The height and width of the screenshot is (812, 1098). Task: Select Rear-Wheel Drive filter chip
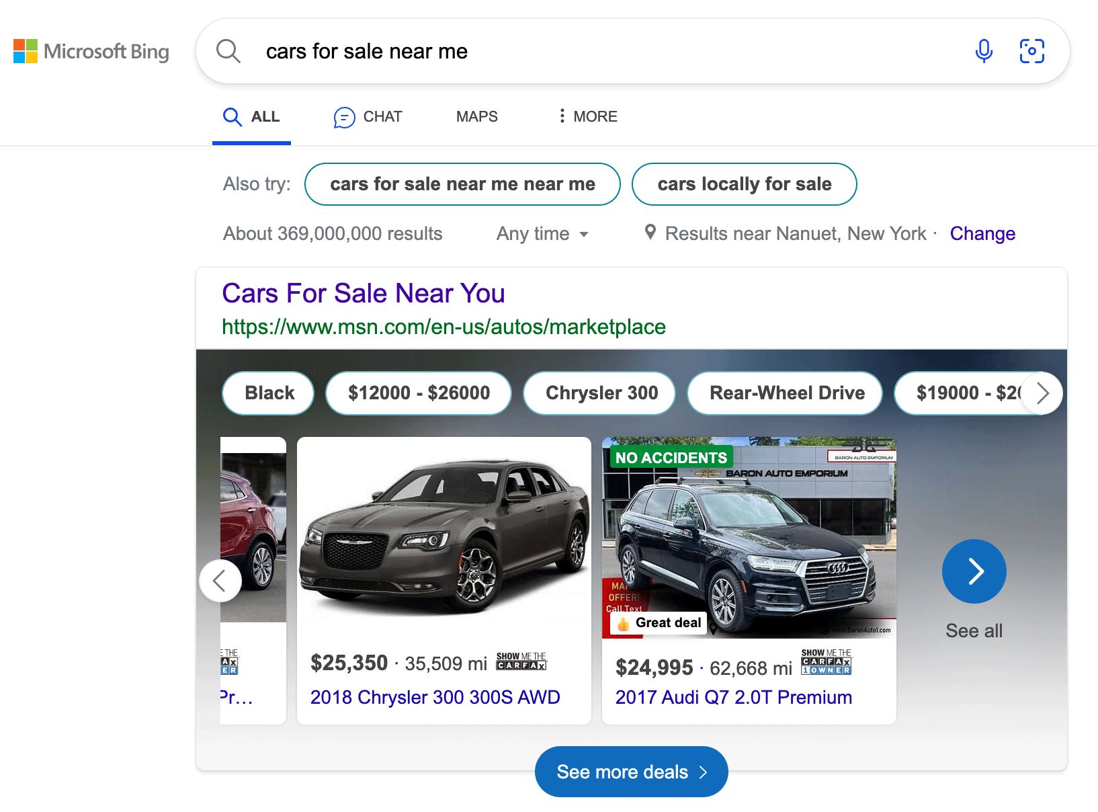pos(786,393)
